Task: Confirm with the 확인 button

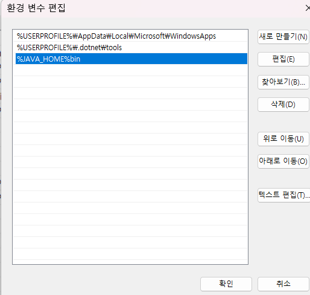Action: coord(226,284)
